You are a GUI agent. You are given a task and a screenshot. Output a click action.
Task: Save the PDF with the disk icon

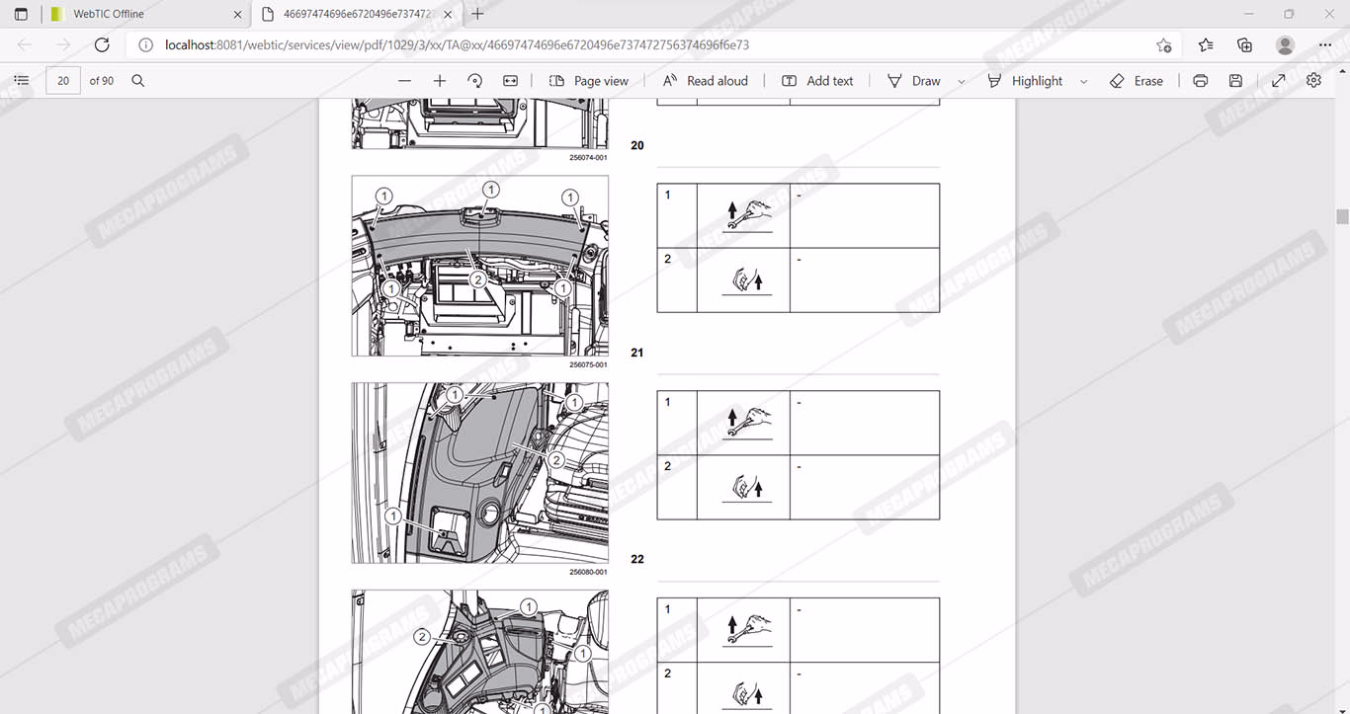(x=1235, y=81)
